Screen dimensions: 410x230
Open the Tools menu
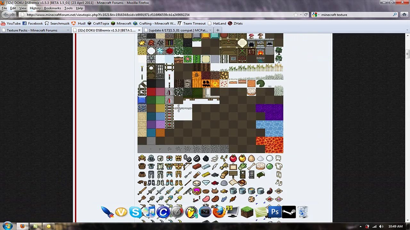click(x=68, y=8)
